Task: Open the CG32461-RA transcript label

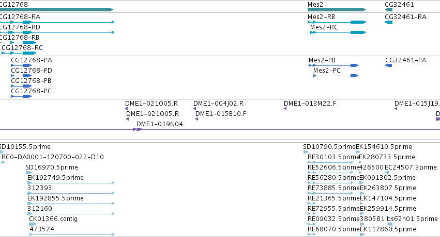Action: pos(406,17)
